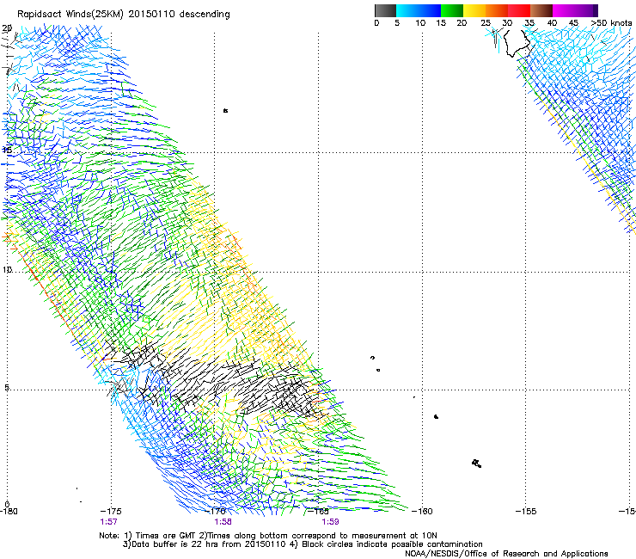This screenshot has width=636, height=559.
Task: Click the island dot near 4N, -159
Action: coord(436,416)
